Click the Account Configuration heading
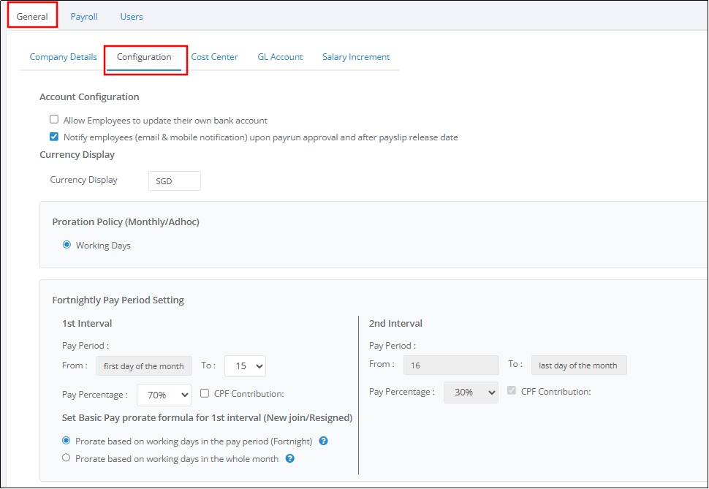The width and height of the screenshot is (709, 489). point(89,96)
